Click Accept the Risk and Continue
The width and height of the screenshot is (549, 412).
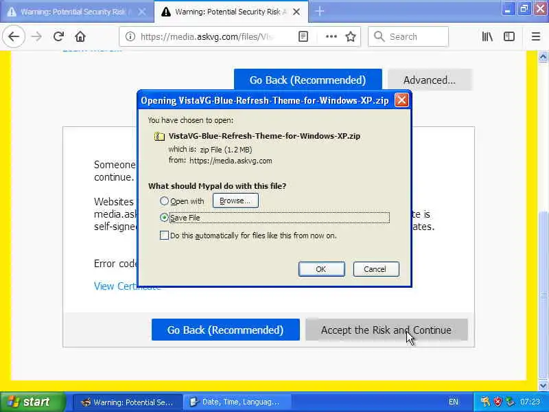pos(386,330)
